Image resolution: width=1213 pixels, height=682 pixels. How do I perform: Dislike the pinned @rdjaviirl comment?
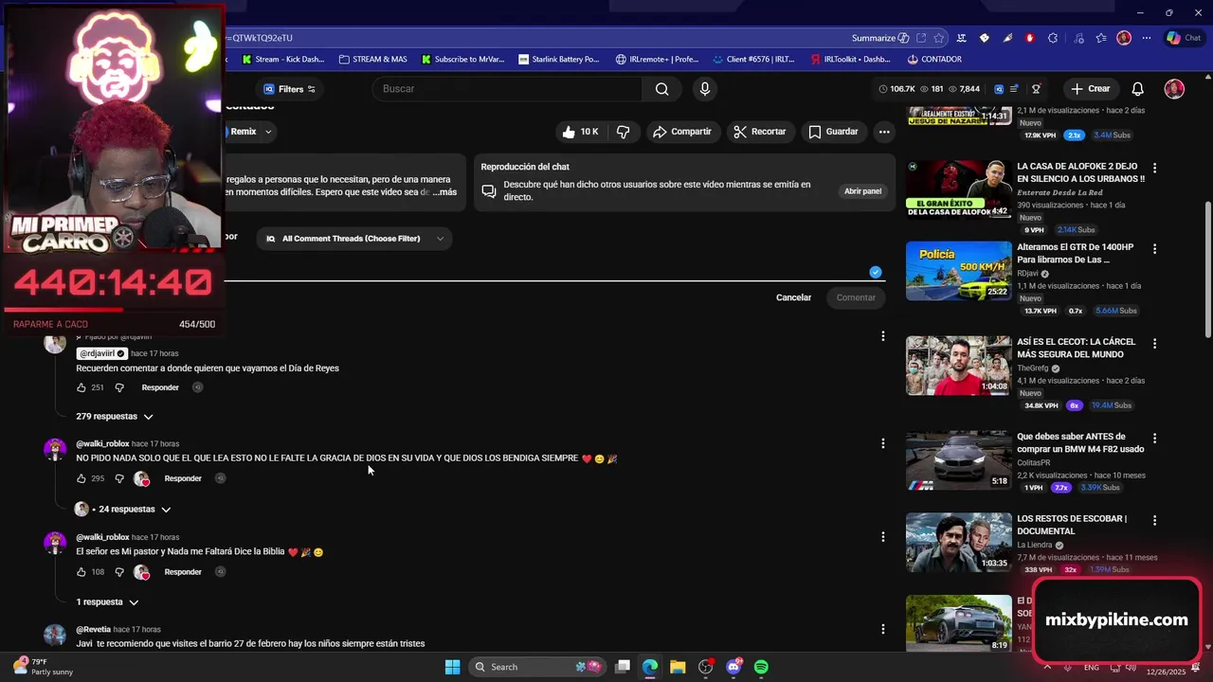119,387
